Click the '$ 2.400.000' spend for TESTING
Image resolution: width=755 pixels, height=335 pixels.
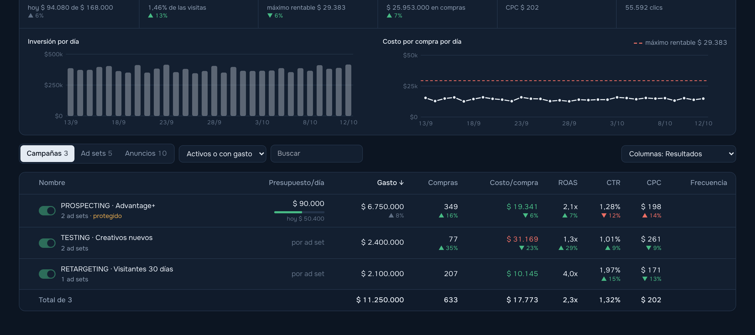[x=383, y=243]
